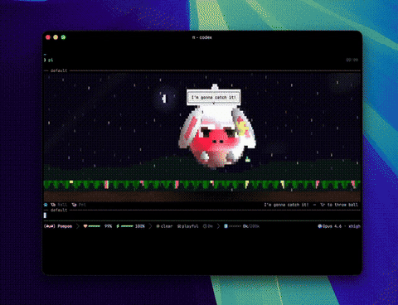Click the playful mood icon
398x305 pixels.
(179, 226)
